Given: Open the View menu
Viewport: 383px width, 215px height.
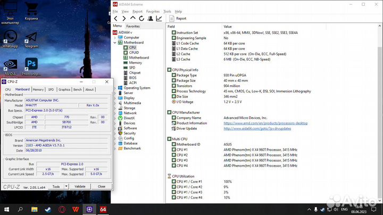Looking at the screenshot, I should pos(125,12).
